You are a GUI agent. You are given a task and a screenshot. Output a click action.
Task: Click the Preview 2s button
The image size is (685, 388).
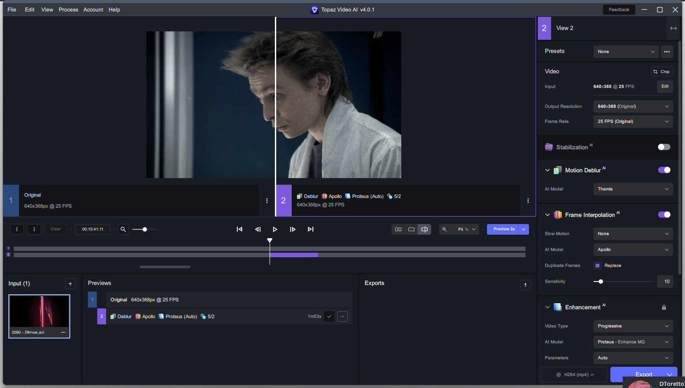pyautogui.click(x=503, y=229)
